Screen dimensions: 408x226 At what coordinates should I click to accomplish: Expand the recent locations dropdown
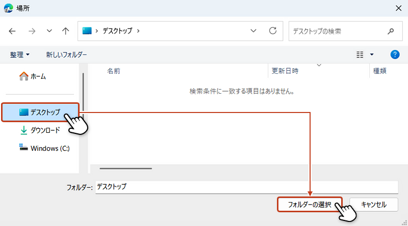[49, 31]
